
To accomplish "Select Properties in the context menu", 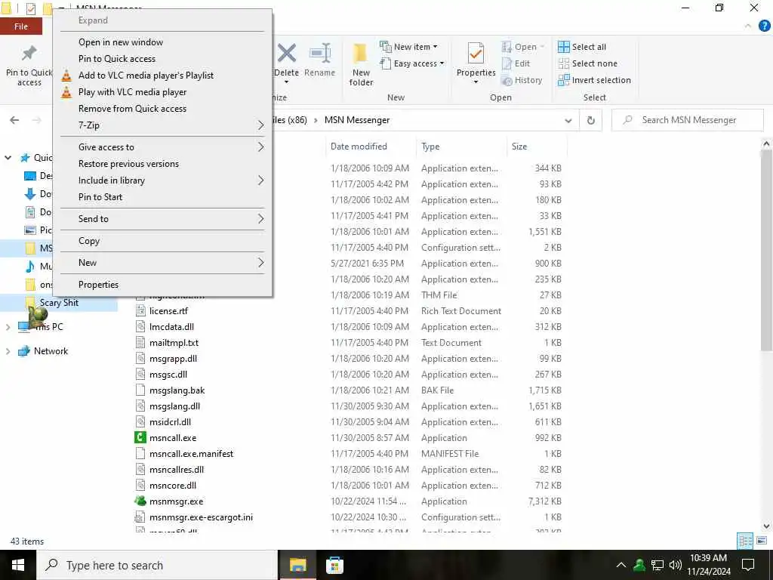I will click(x=163, y=285).
